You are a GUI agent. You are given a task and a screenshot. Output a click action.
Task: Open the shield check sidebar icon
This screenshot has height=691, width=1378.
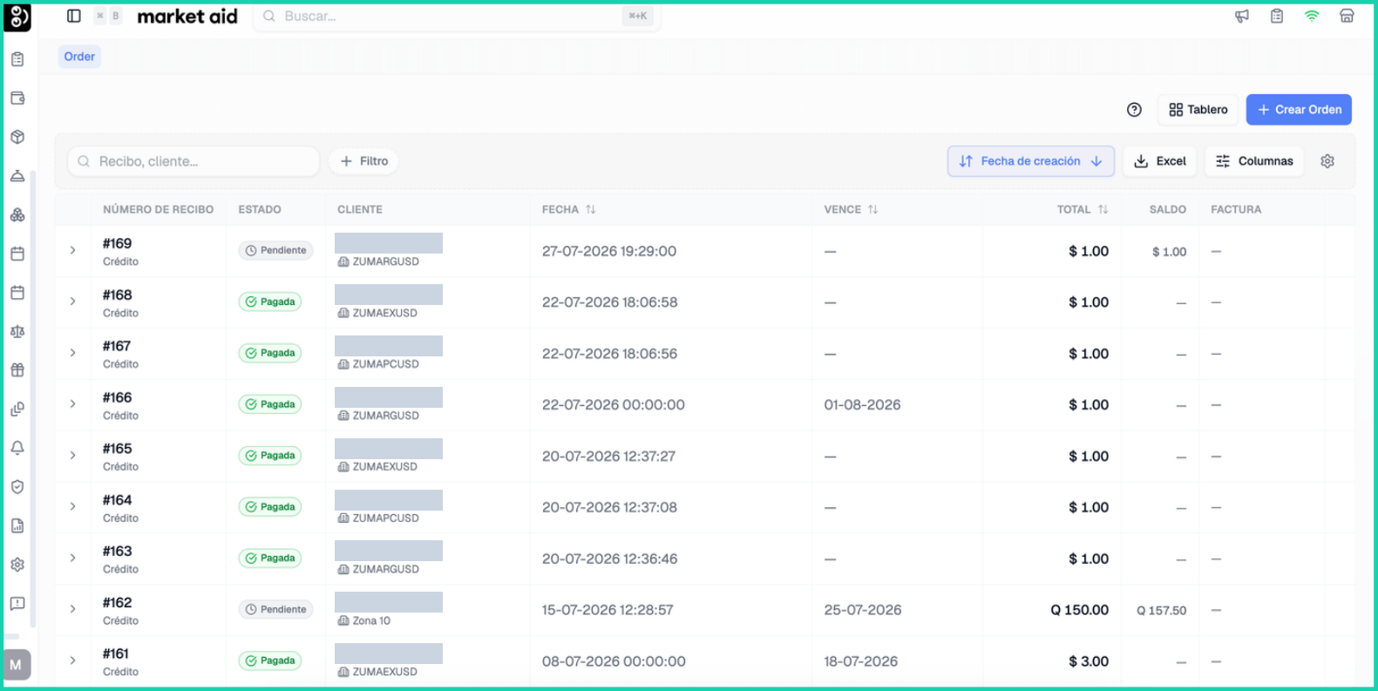(17, 486)
